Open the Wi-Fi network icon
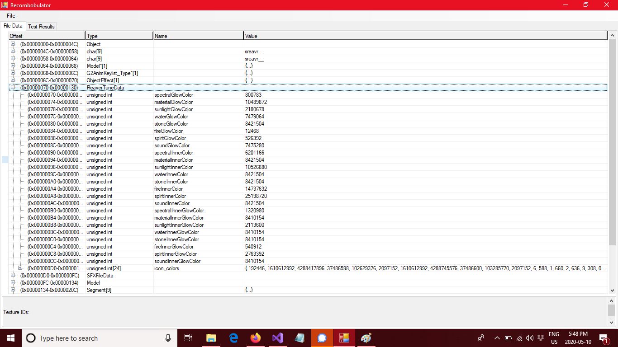This screenshot has width=618, height=347. pos(519,338)
